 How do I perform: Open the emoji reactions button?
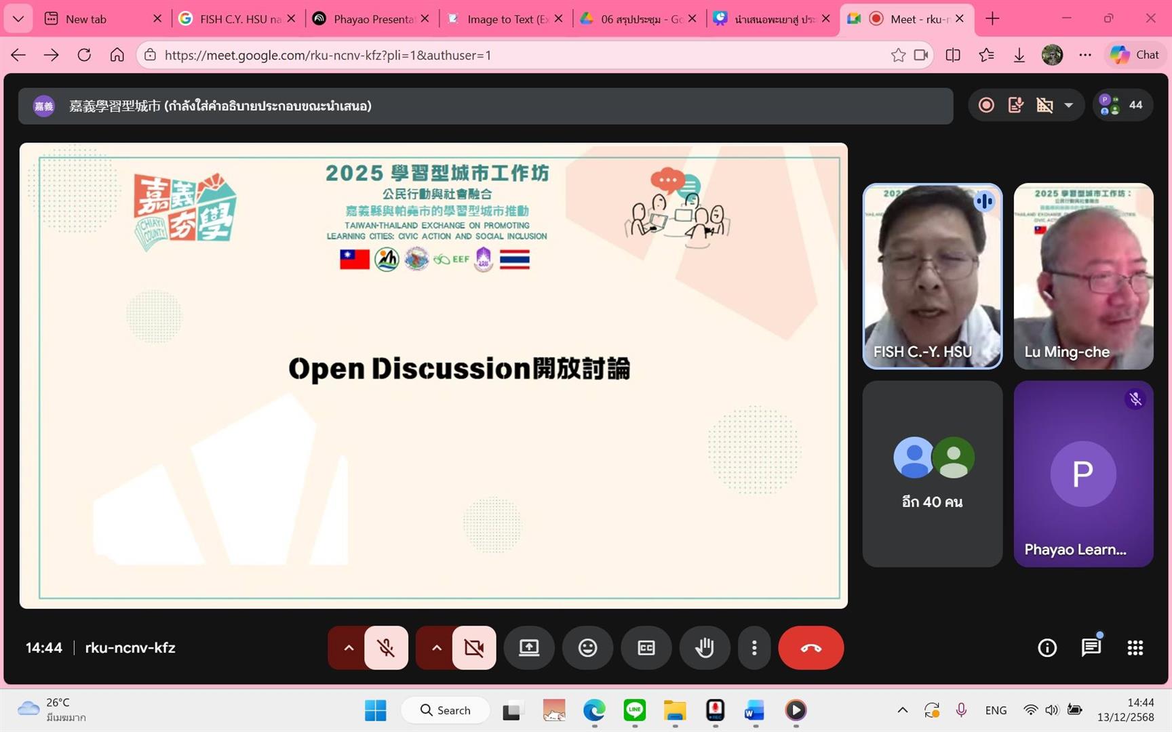[587, 648]
